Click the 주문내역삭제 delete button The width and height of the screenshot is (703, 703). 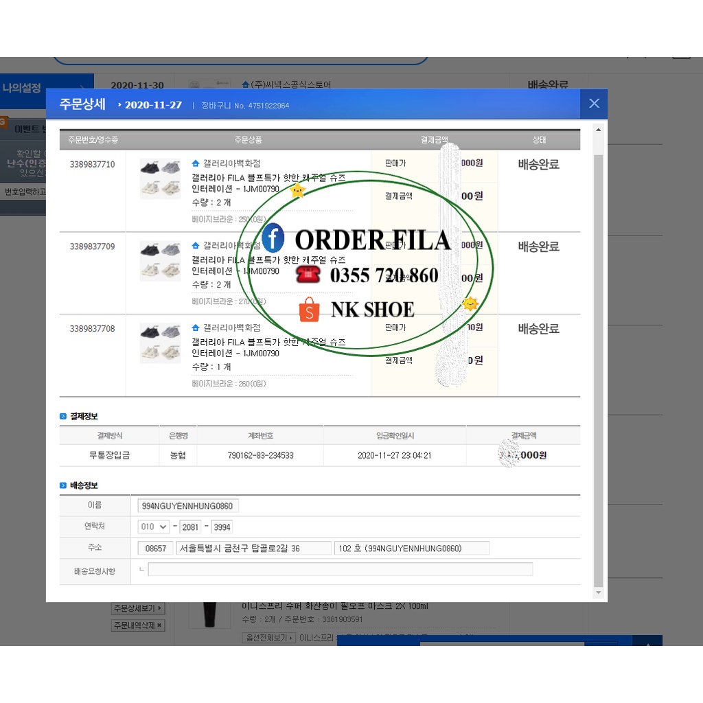[x=138, y=625]
